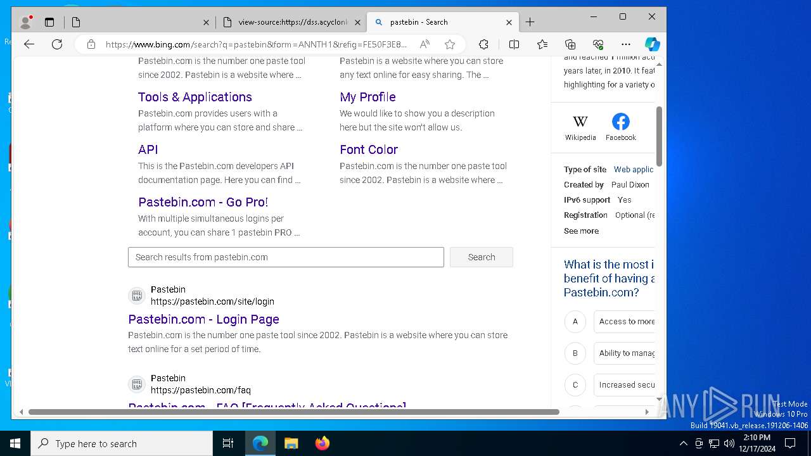
Task: Go back with the browser back arrow
Action: tap(29, 44)
